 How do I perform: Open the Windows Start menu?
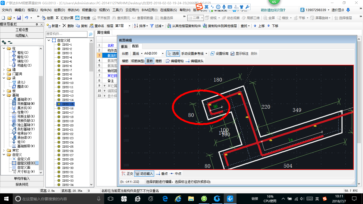[x=6, y=198]
